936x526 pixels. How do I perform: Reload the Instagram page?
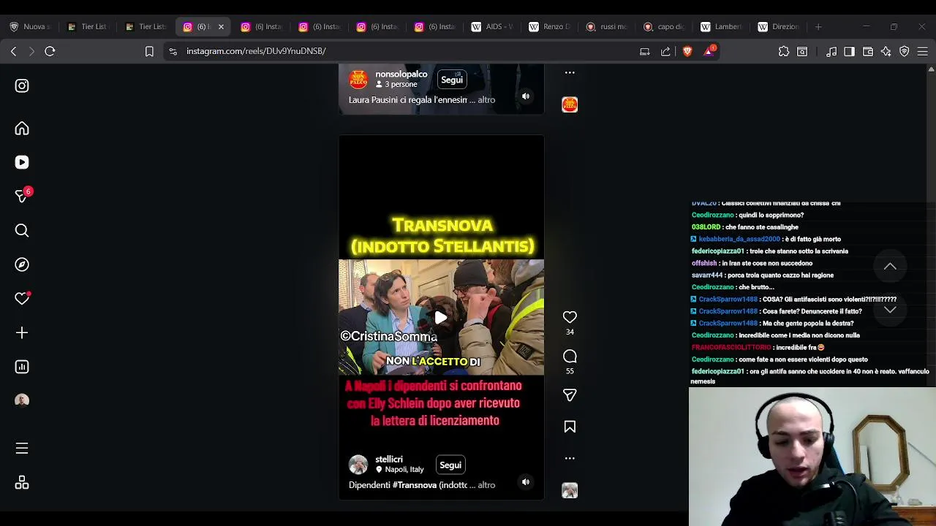coord(50,51)
